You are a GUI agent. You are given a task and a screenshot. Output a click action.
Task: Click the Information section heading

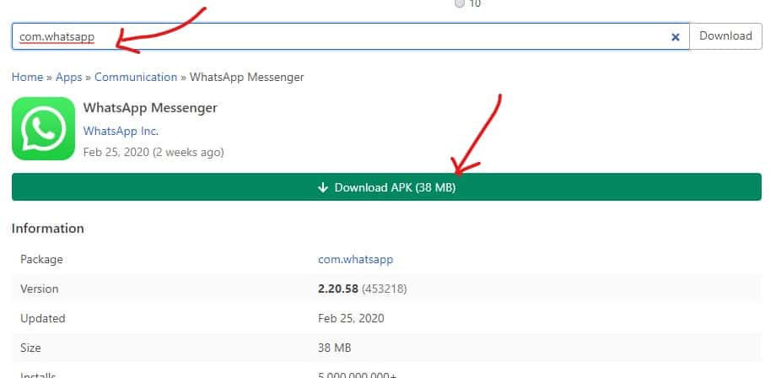click(x=47, y=229)
